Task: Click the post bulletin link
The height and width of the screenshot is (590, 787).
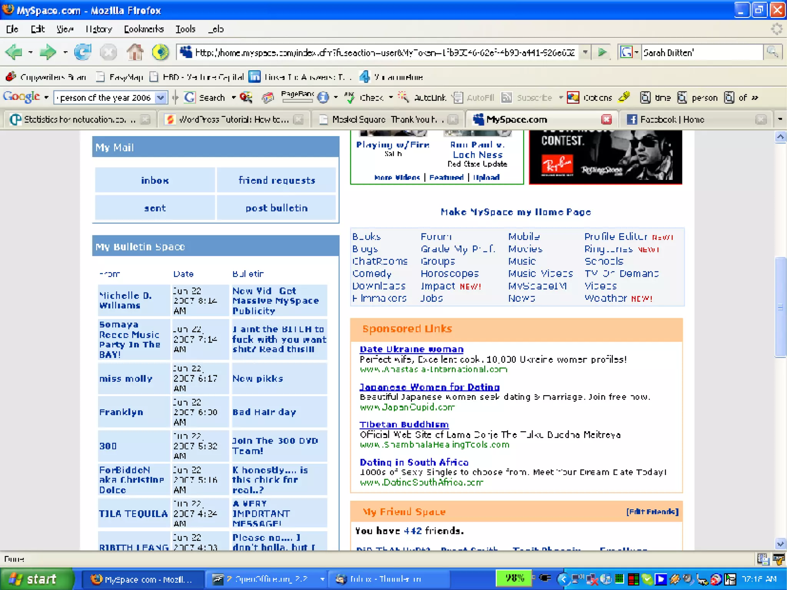Action: [276, 208]
